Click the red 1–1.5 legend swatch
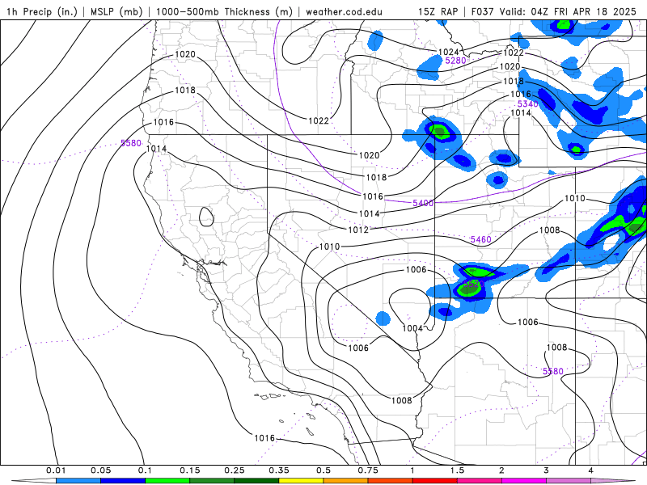 tap(435, 481)
